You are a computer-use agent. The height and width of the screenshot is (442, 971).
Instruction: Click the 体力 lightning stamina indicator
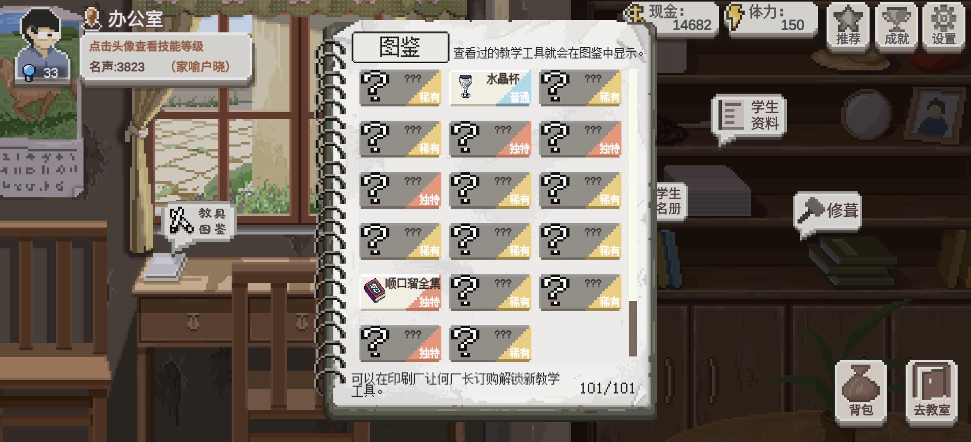pyautogui.click(x=771, y=19)
